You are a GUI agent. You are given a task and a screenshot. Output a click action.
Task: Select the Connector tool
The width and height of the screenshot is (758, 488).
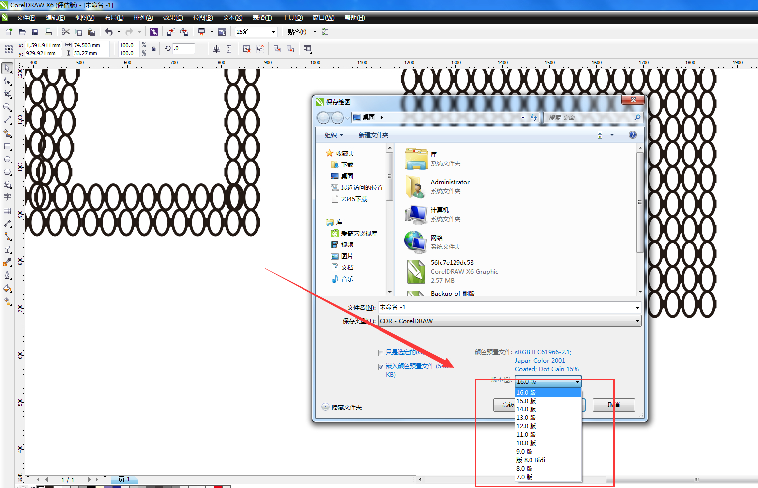(8, 237)
